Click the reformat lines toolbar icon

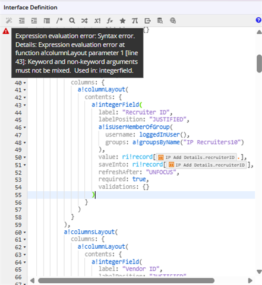pyautogui.click(x=47, y=21)
